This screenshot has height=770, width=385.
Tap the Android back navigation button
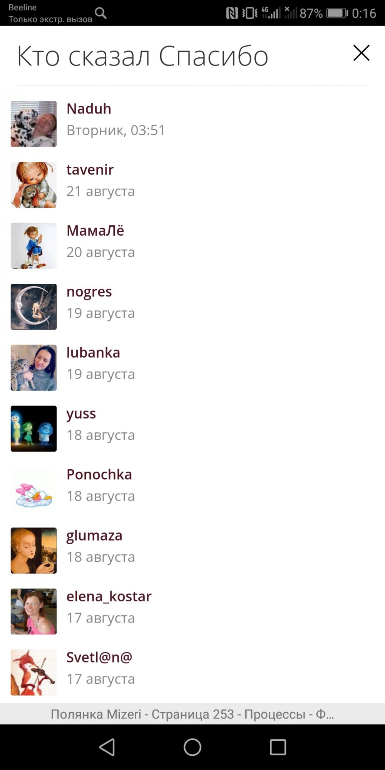tap(107, 747)
